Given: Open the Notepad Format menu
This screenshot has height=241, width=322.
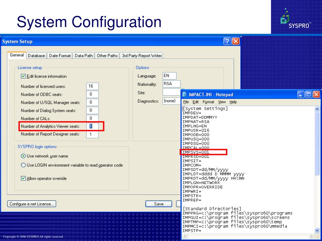Looking at the screenshot, I should pyautogui.click(x=208, y=102).
